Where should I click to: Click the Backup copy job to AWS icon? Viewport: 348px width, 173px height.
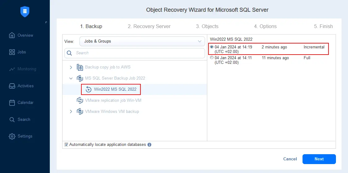[80, 67]
